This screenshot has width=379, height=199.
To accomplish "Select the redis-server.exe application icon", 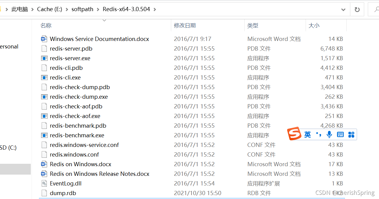I will pos(44,58).
